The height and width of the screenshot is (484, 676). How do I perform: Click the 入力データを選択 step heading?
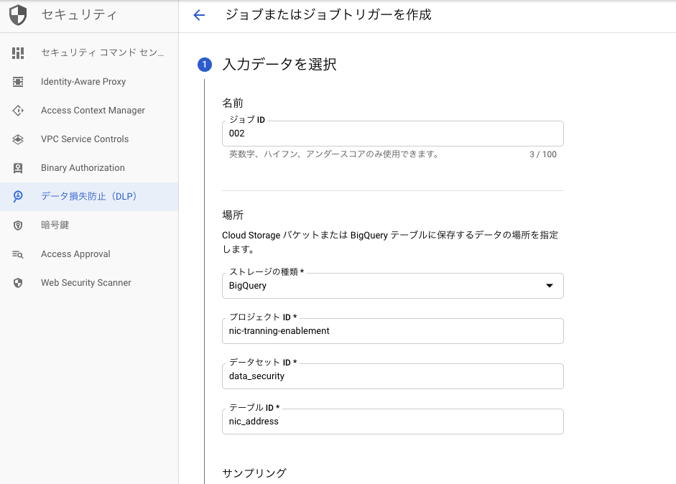(279, 65)
